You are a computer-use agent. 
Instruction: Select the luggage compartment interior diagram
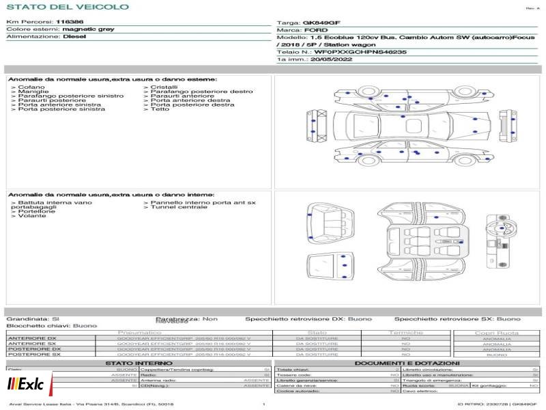(330, 223)
